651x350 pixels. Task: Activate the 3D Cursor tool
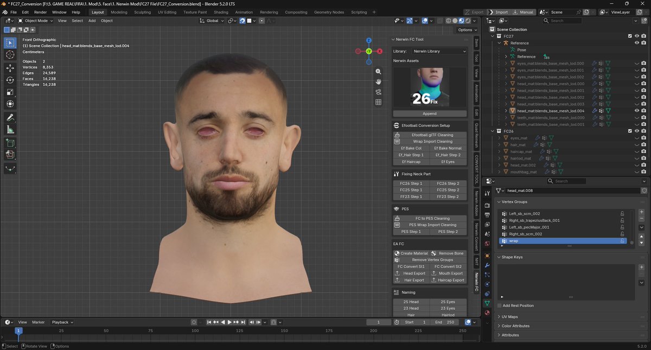coord(10,55)
